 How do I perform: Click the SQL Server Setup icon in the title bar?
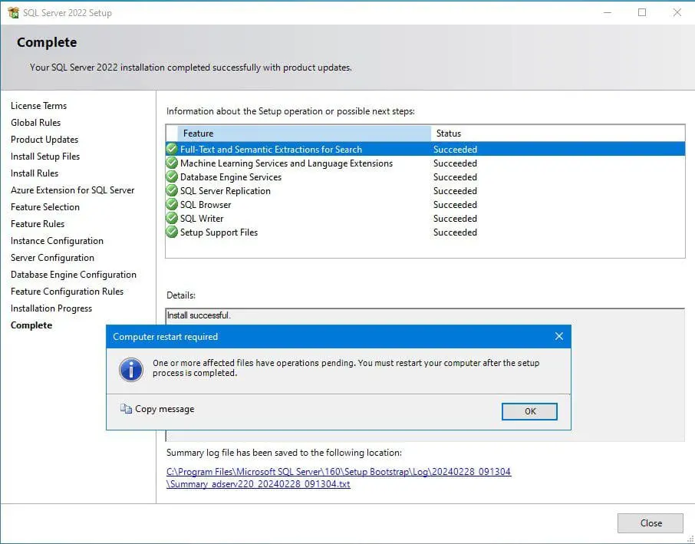click(x=12, y=12)
